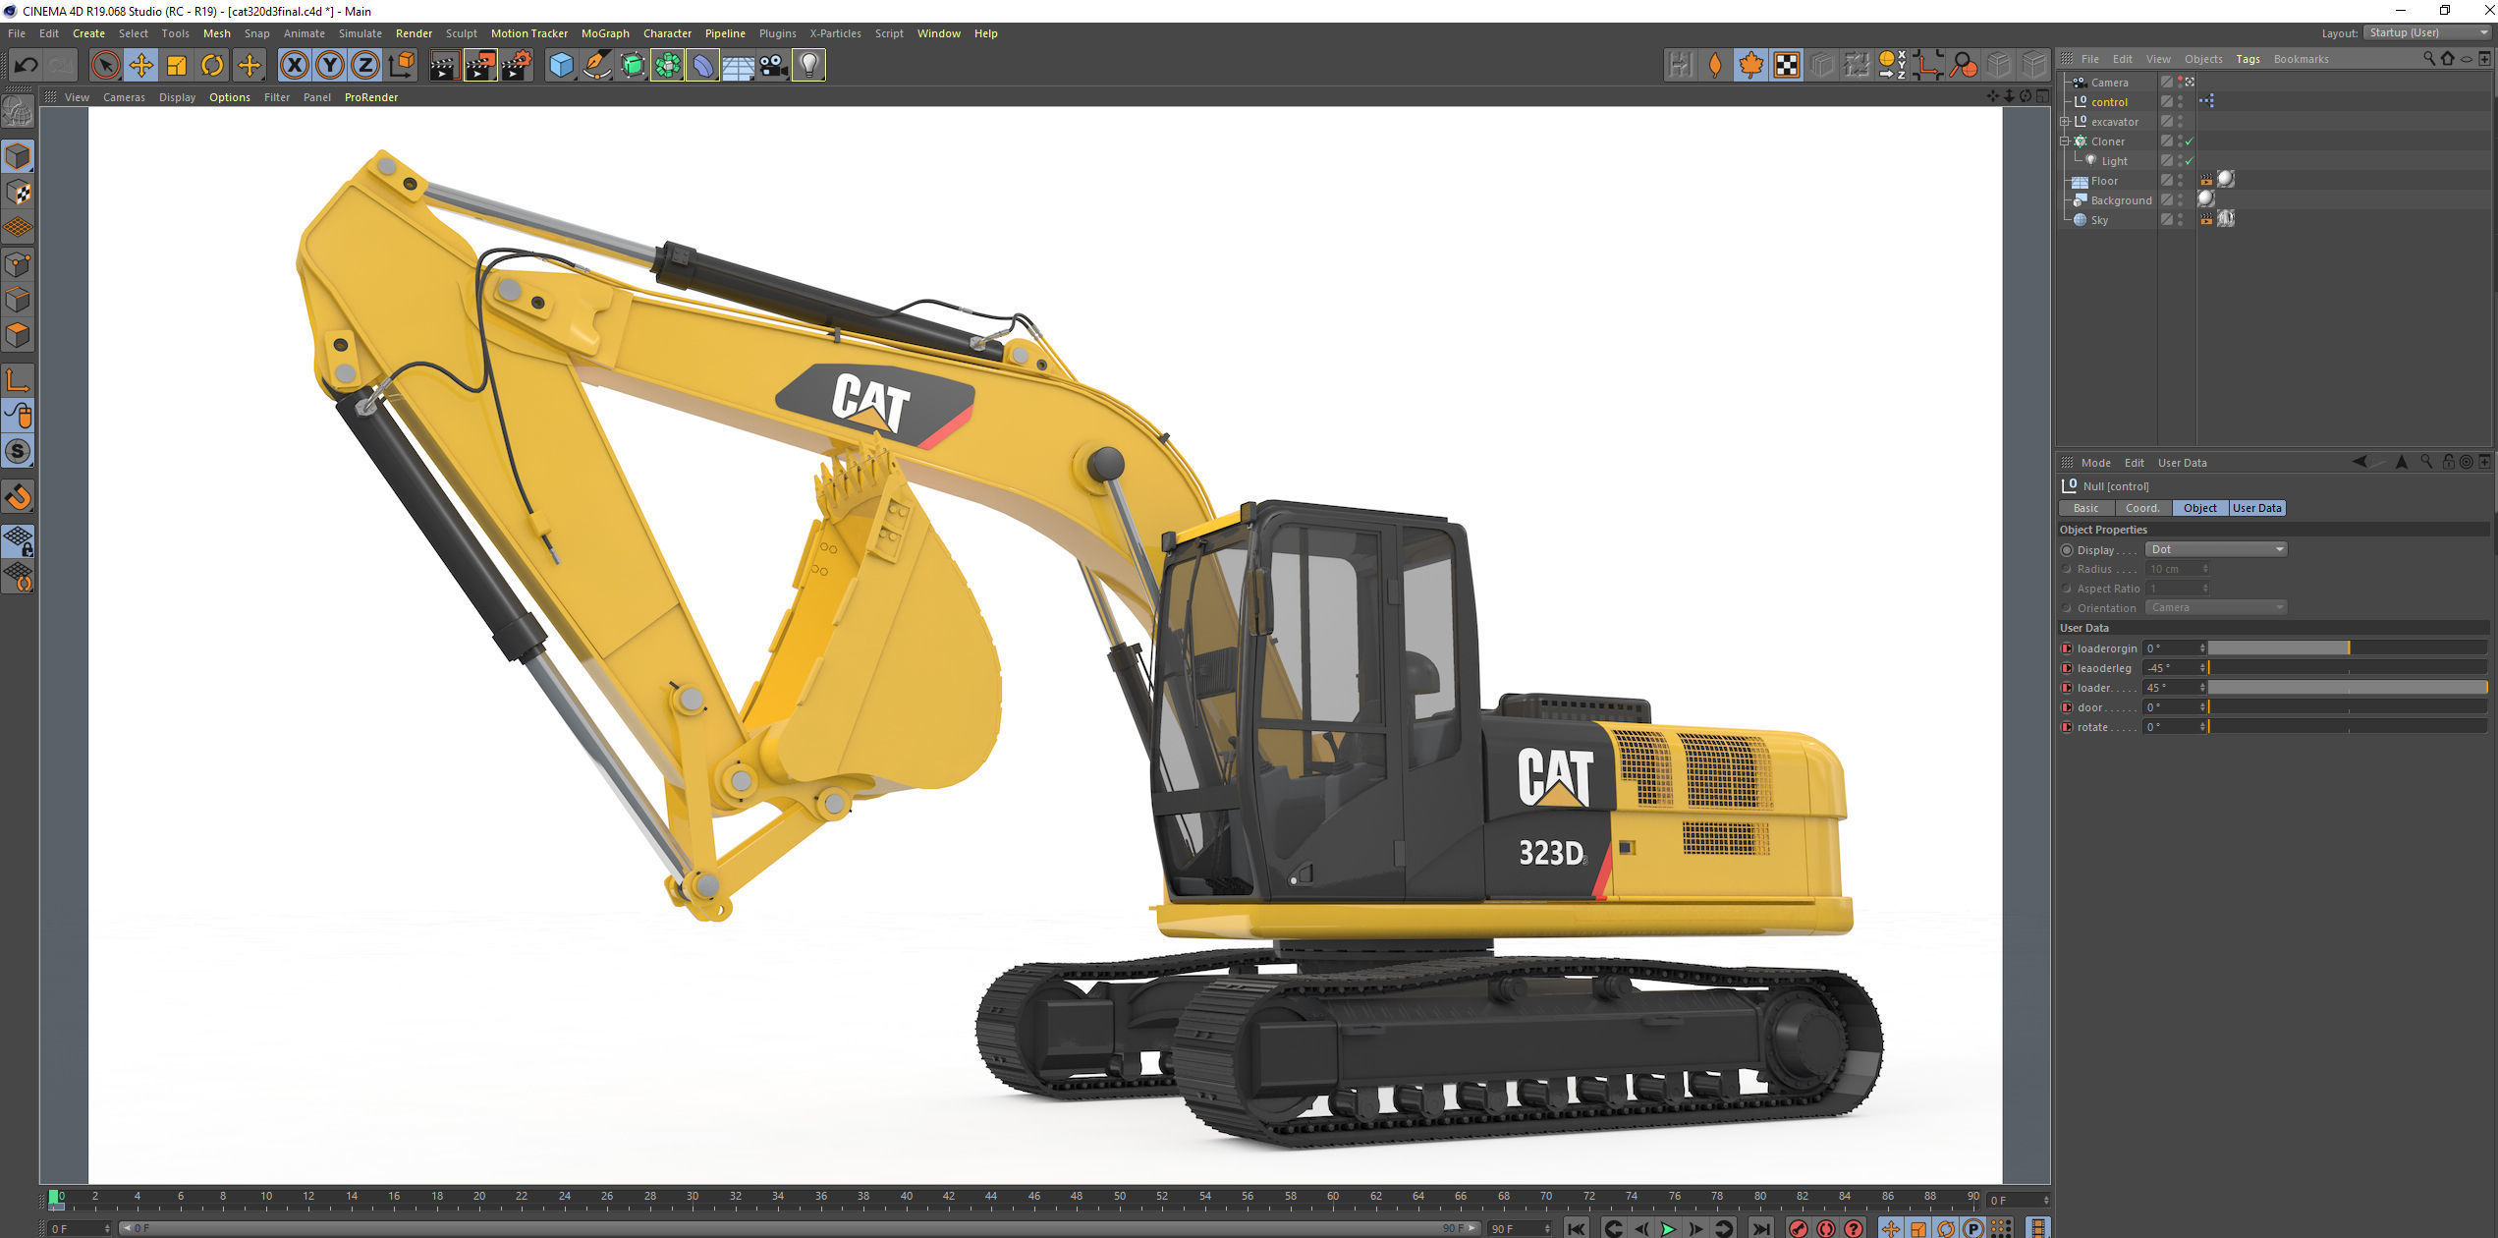Enable Workplane mode in left palette
The width and height of the screenshot is (2498, 1238).
[x=18, y=228]
